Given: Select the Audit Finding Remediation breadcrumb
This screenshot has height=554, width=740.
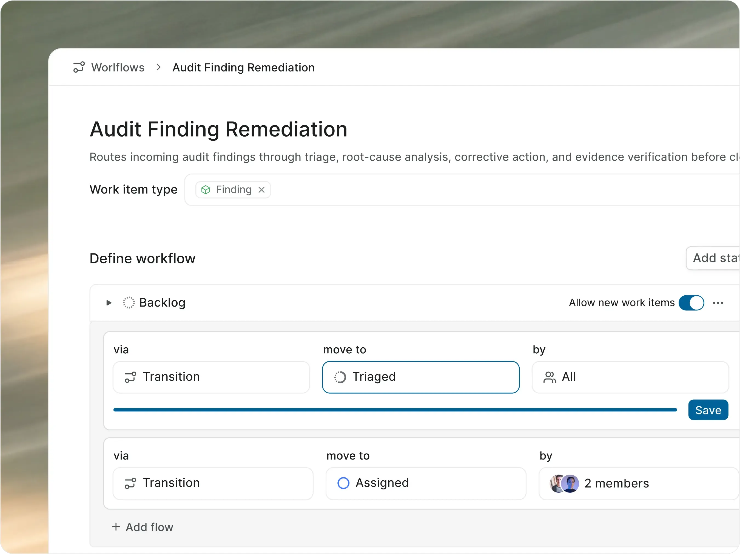Looking at the screenshot, I should coord(244,68).
